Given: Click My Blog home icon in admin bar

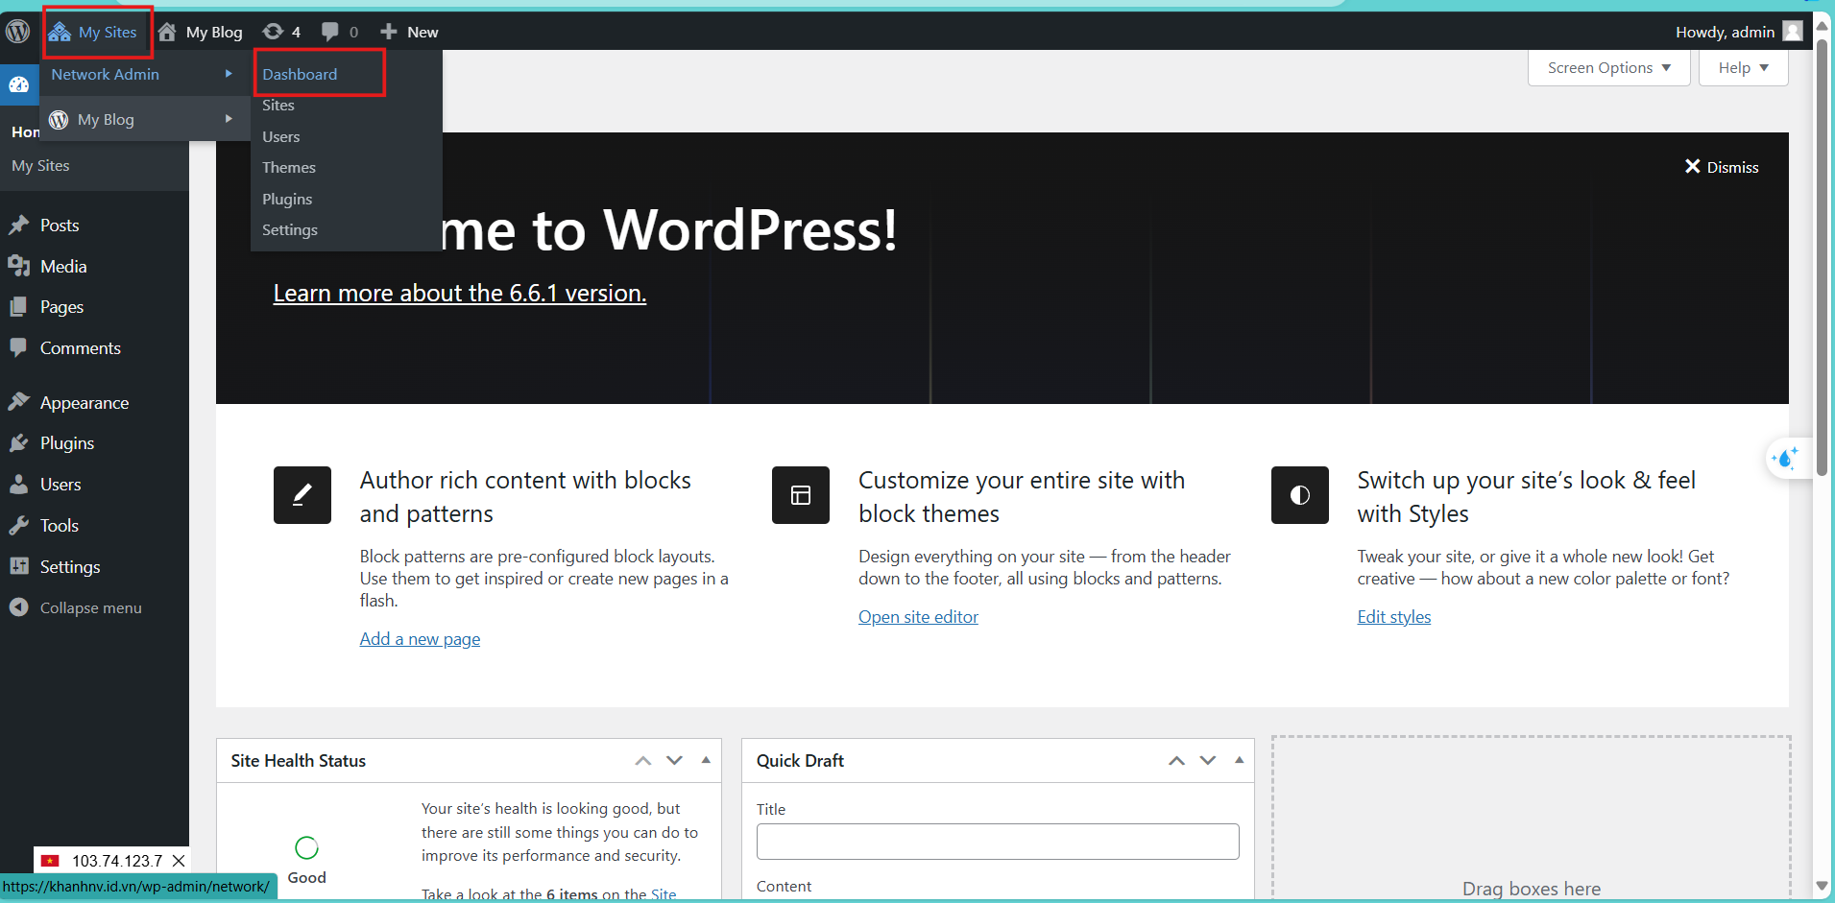Looking at the screenshot, I should tap(168, 32).
